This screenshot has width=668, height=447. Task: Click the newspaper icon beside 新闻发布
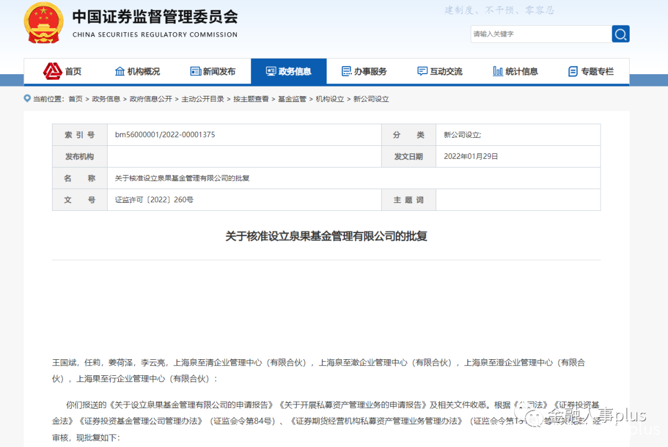pyautogui.click(x=195, y=72)
